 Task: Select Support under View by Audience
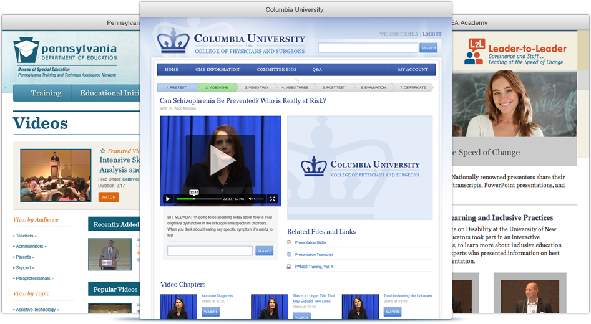24,267
